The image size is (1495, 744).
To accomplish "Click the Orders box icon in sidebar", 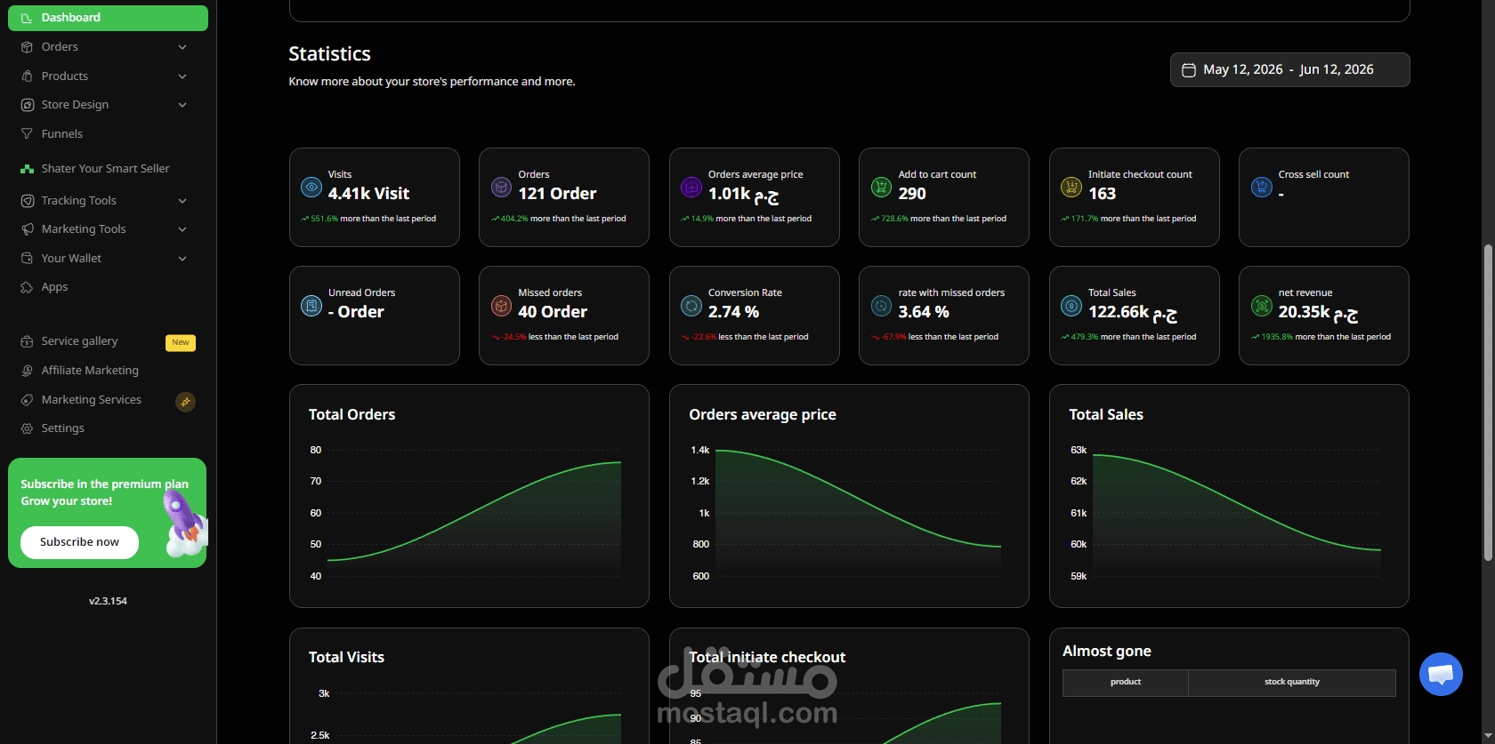I will click(27, 47).
